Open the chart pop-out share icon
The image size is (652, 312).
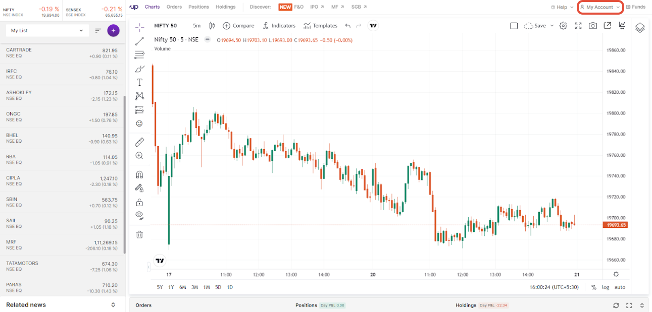608,26
